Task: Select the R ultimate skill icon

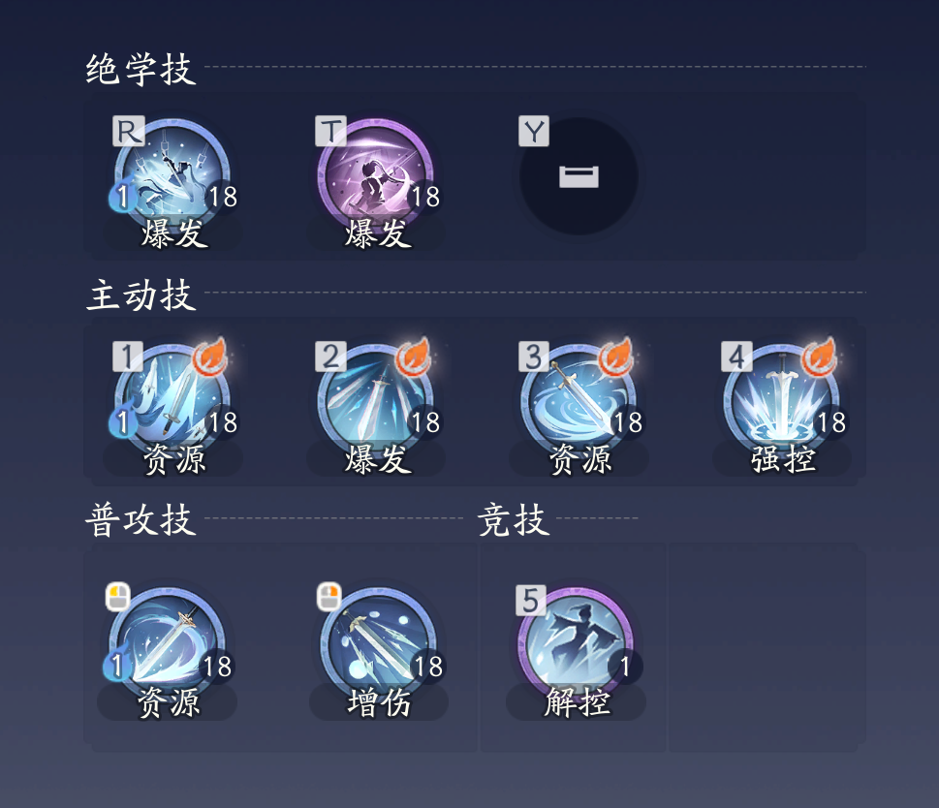Action: pyautogui.click(x=172, y=177)
